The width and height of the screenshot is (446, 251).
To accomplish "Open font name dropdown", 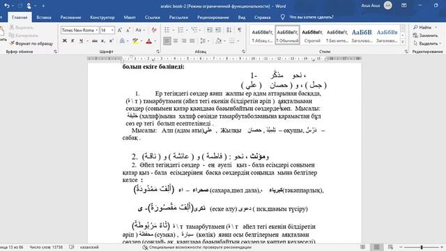I will (97, 30).
